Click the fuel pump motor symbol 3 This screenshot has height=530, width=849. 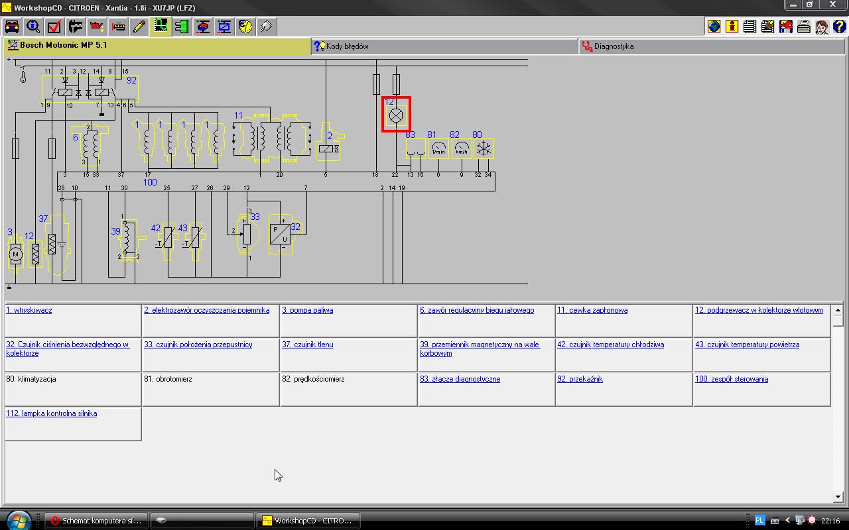point(15,254)
